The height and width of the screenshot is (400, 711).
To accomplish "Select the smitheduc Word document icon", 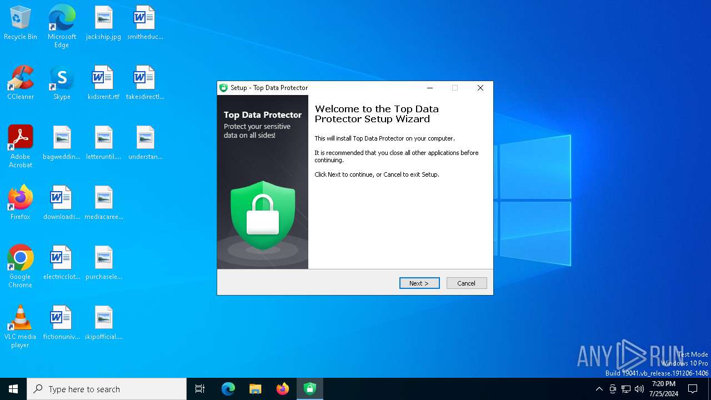I will point(145,23).
